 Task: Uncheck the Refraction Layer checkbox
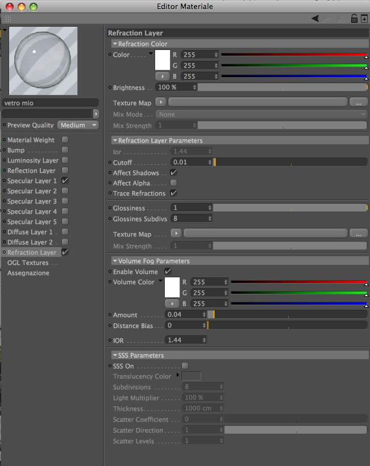65,252
